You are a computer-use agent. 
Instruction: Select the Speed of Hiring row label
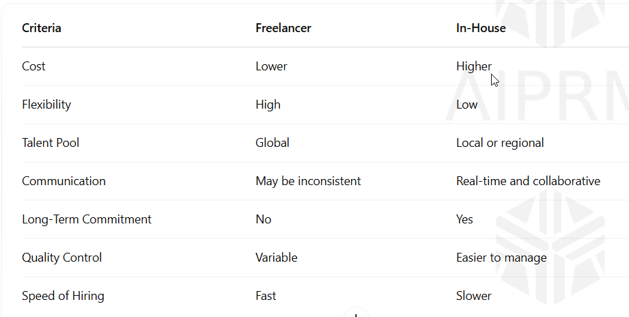pyautogui.click(x=63, y=296)
